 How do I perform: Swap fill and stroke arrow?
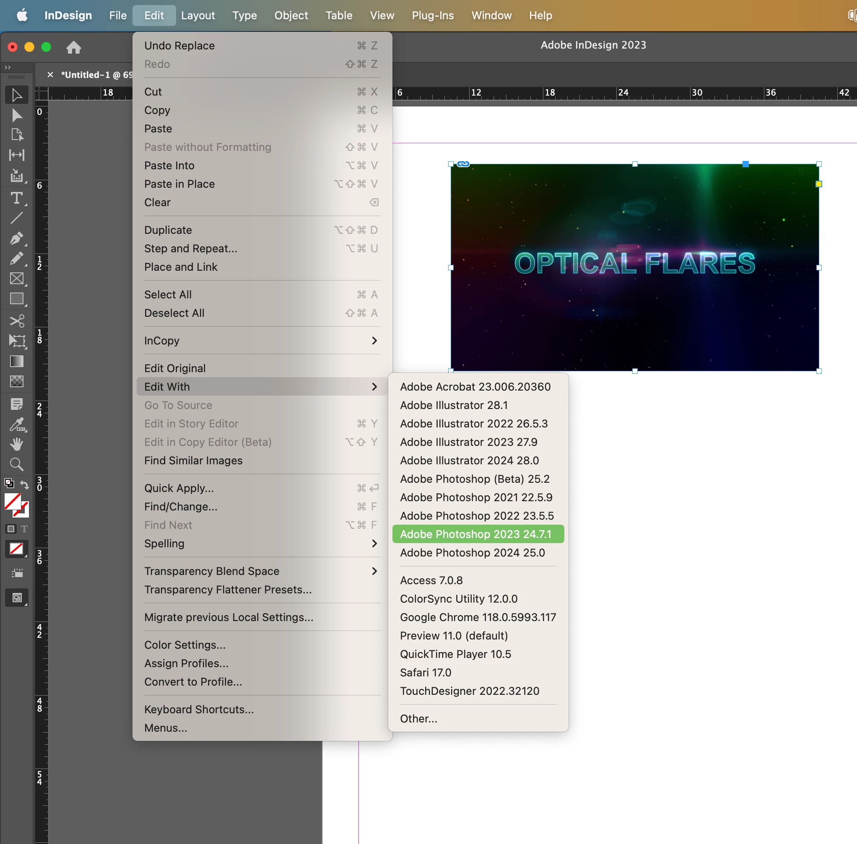point(25,484)
